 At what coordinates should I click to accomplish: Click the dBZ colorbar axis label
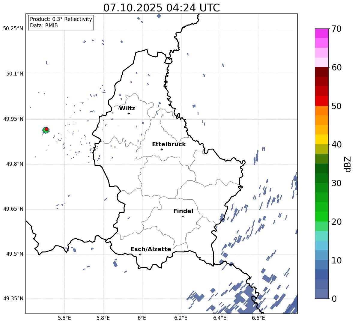(348, 164)
